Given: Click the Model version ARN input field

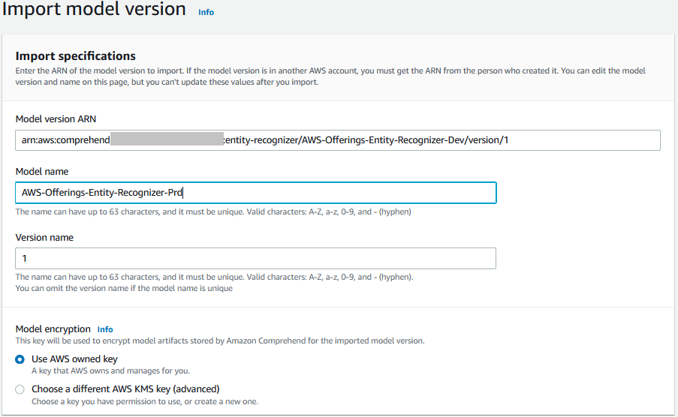Looking at the screenshot, I should [338, 140].
